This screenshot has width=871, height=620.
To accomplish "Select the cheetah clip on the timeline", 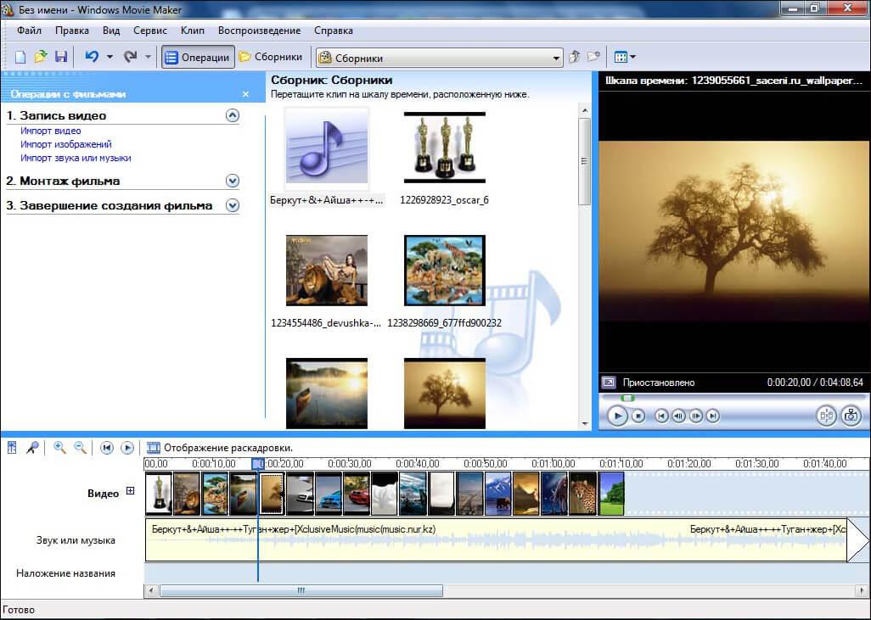I will pyautogui.click(x=582, y=494).
